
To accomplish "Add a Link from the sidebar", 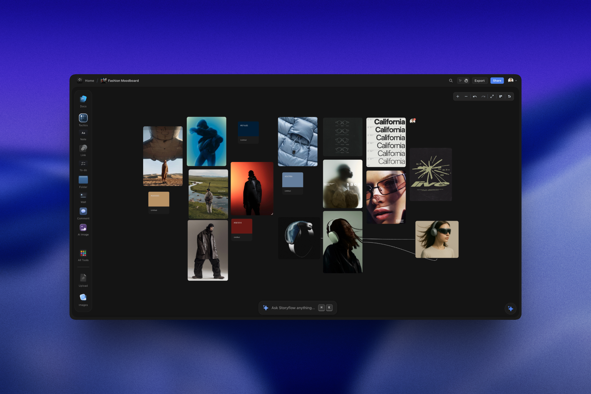I will point(83,148).
